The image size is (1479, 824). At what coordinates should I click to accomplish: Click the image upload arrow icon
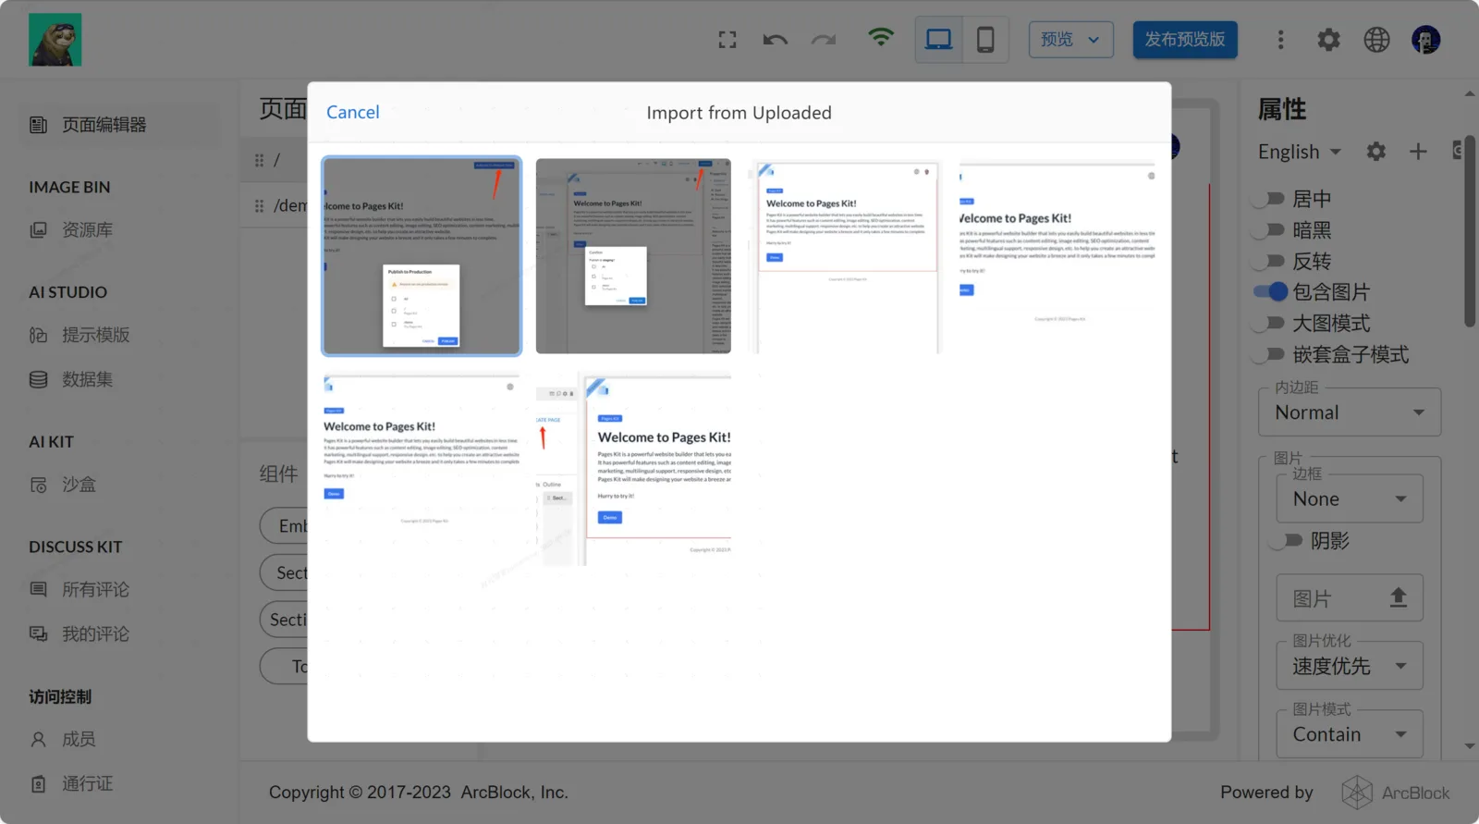click(x=1399, y=597)
